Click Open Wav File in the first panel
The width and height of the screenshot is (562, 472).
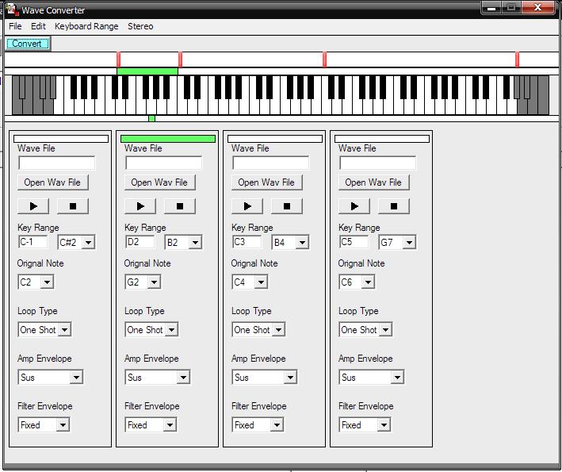tap(52, 182)
